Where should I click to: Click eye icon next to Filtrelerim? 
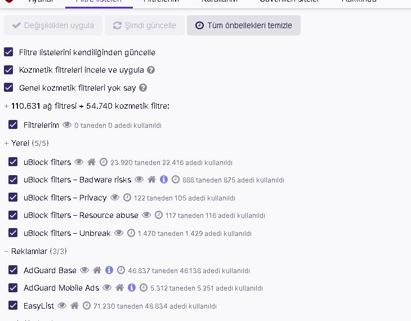[x=67, y=125]
